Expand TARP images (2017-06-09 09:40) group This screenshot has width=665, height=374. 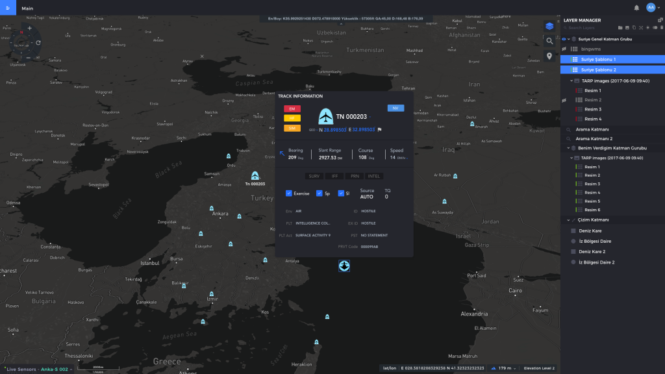click(x=571, y=81)
